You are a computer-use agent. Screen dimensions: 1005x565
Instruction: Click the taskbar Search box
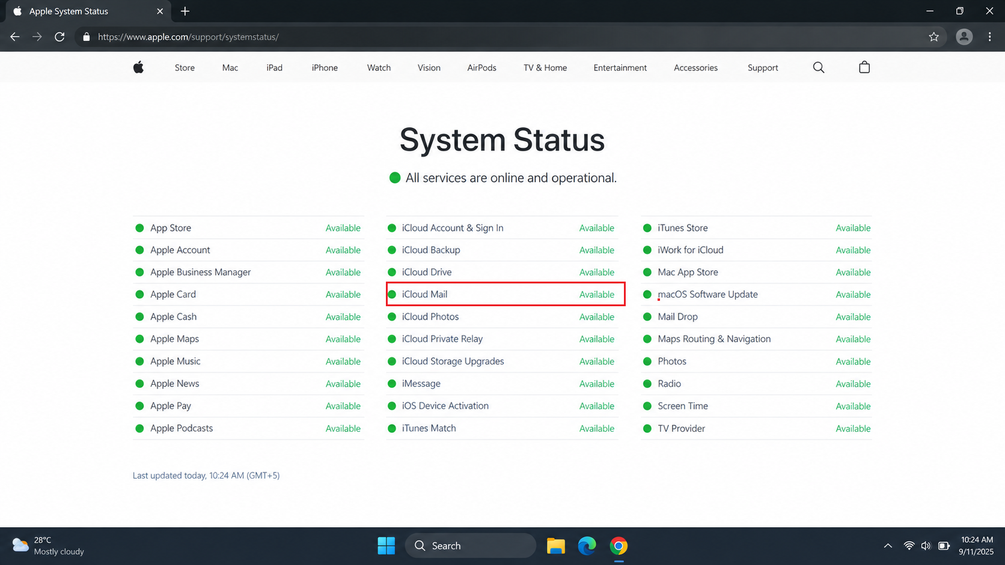[471, 546]
